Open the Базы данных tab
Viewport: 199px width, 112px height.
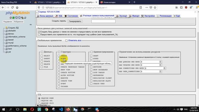(45, 16)
